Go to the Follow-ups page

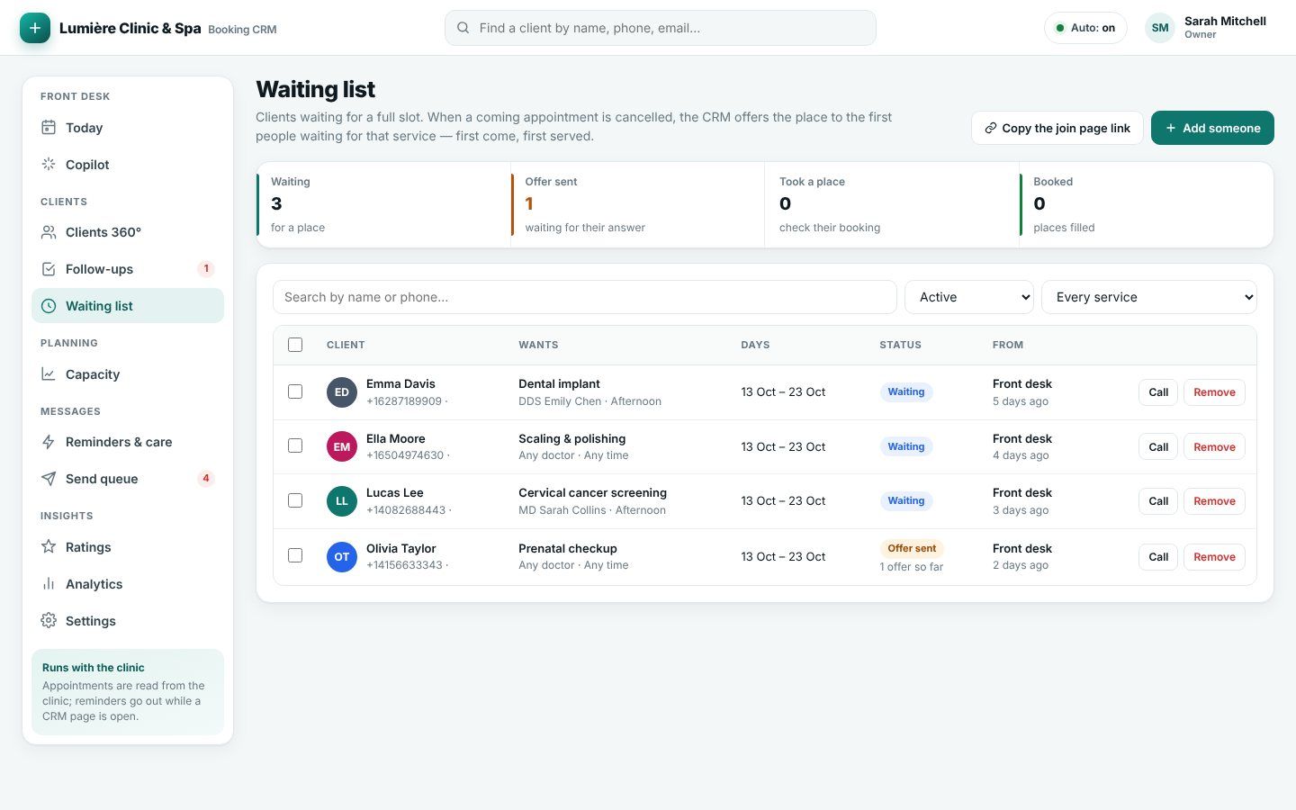(x=128, y=269)
